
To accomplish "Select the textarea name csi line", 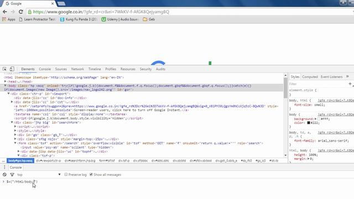I will 70,114.
